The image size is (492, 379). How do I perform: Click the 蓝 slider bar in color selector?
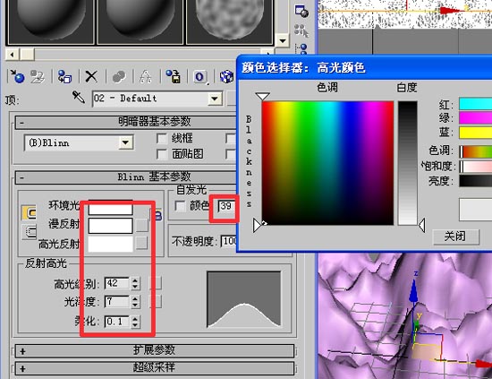click(x=475, y=132)
